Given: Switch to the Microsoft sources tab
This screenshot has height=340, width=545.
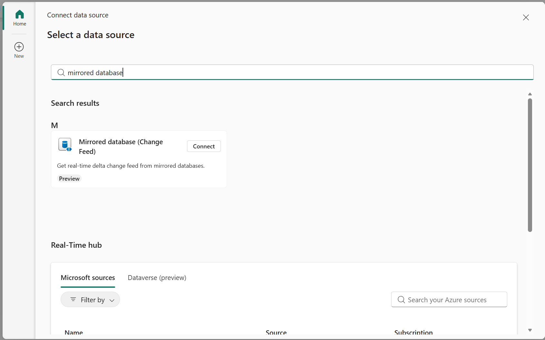Looking at the screenshot, I should coord(88,278).
